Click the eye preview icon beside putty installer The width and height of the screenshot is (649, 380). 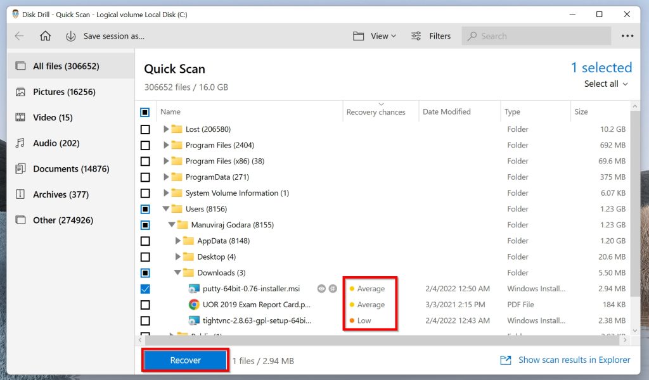pyautogui.click(x=322, y=288)
